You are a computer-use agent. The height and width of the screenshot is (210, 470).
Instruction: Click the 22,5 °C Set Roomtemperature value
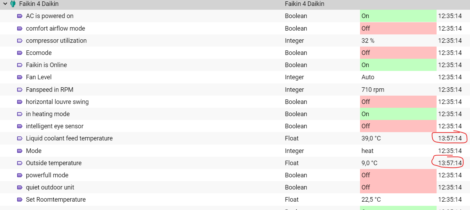pyautogui.click(x=371, y=200)
